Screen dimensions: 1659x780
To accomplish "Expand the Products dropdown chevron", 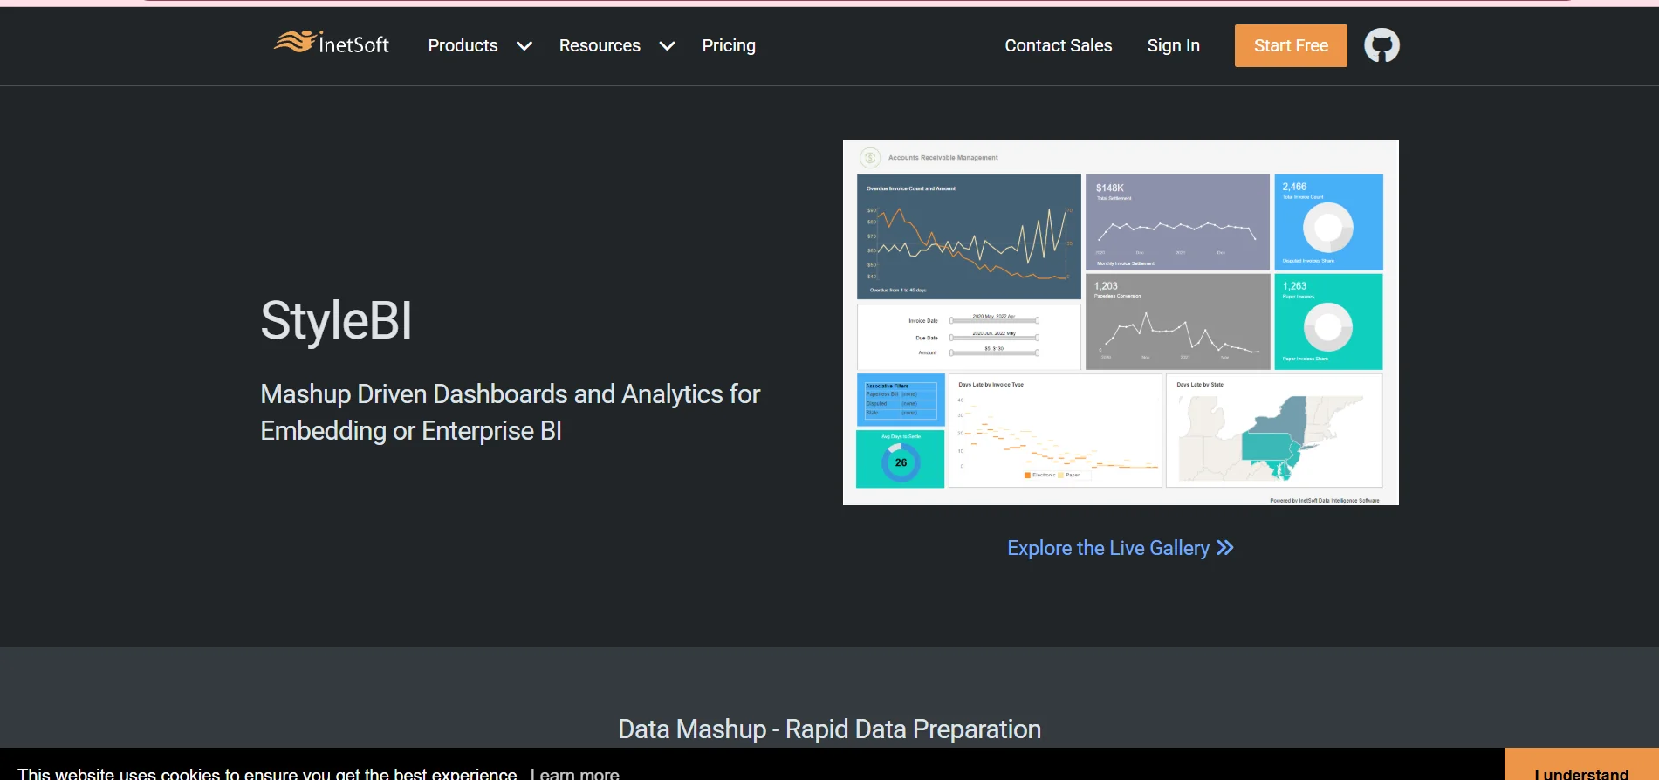I will click(524, 46).
